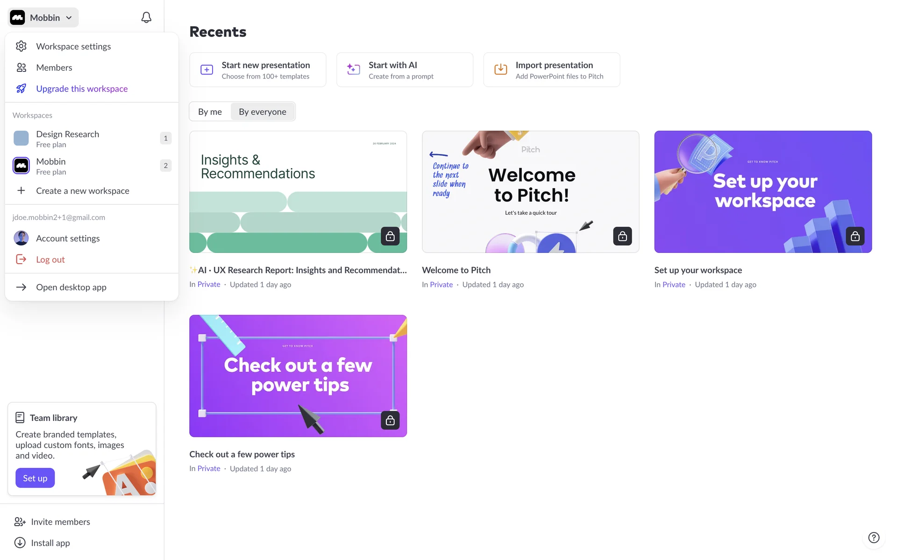Screen dimensions: 897x560
Task: Collapse the Mobbin workspace dropdown
Action: [x=43, y=17]
